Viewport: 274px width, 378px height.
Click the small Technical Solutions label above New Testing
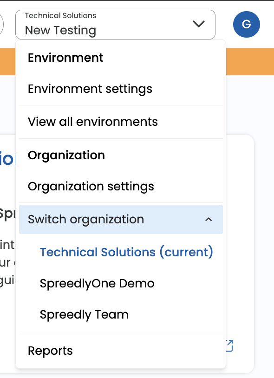click(60, 16)
